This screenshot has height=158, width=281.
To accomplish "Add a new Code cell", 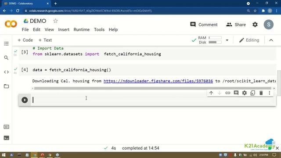I will tap(25, 40).
